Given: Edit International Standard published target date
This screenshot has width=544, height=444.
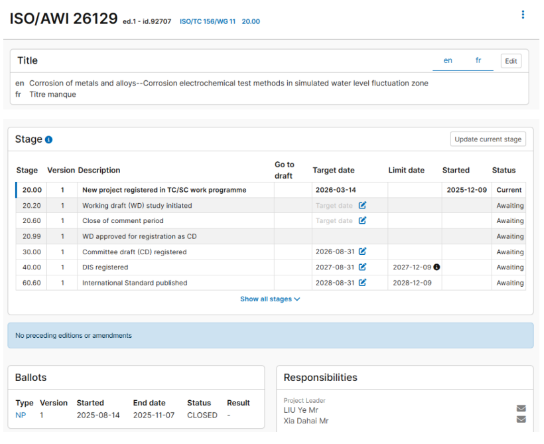Looking at the screenshot, I should tap(362, 283).
